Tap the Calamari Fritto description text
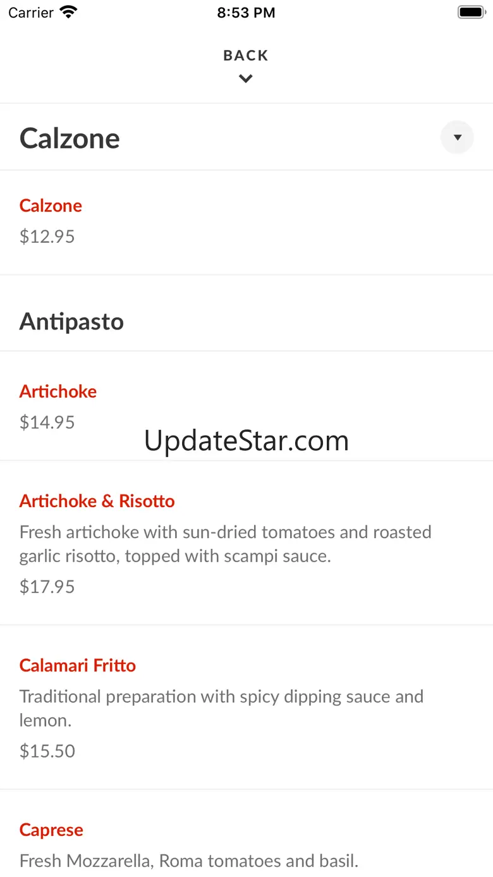Image resolution: width=493 pixels, height=877 pixels. 221,708
